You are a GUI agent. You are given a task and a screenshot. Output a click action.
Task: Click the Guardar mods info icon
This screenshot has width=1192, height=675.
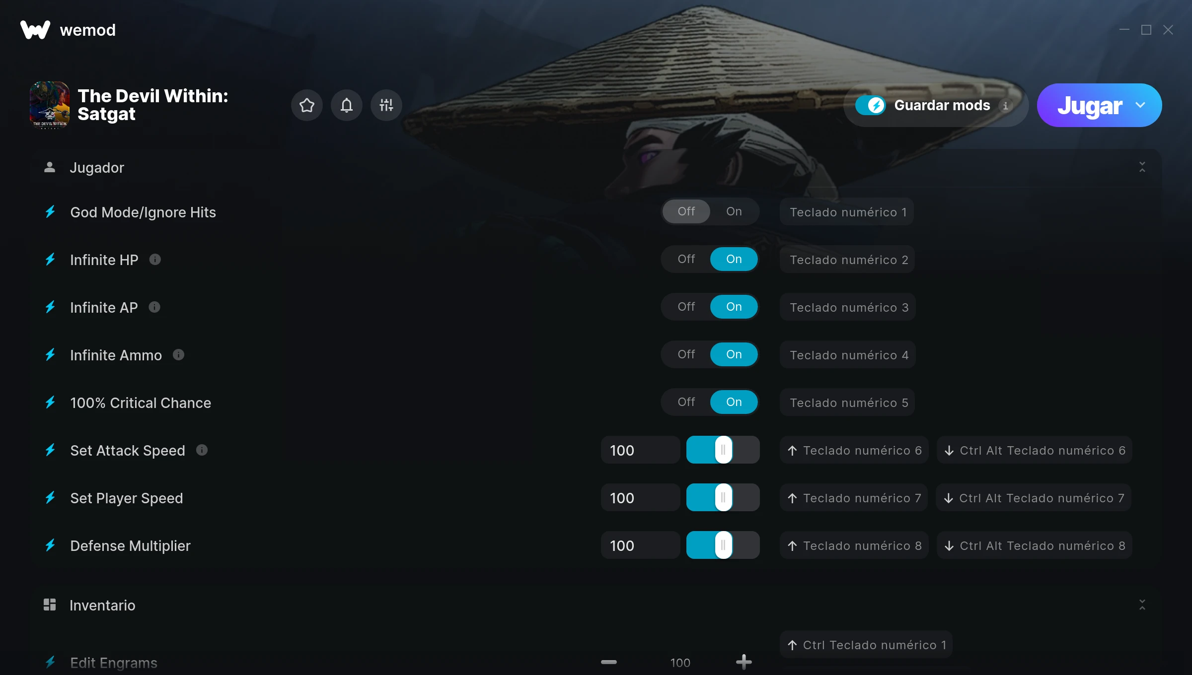coord(1005,106)
